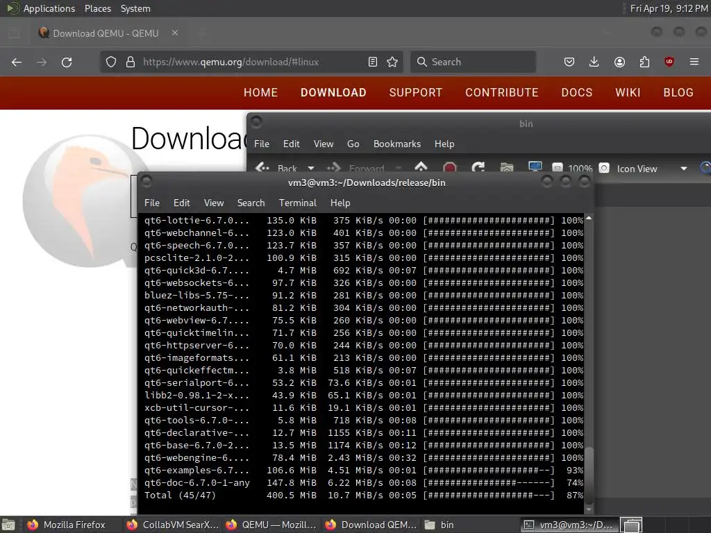Open terminal View menu
Viewport: 711px width, 533px height.
pos(214,203)
